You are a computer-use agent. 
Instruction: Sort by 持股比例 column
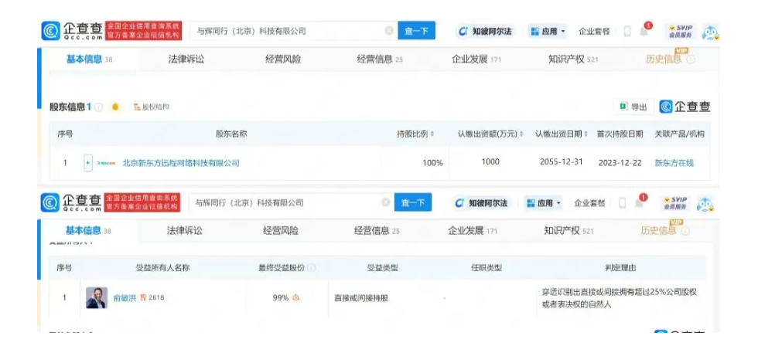pyautogui.click(x=415, y=134)
